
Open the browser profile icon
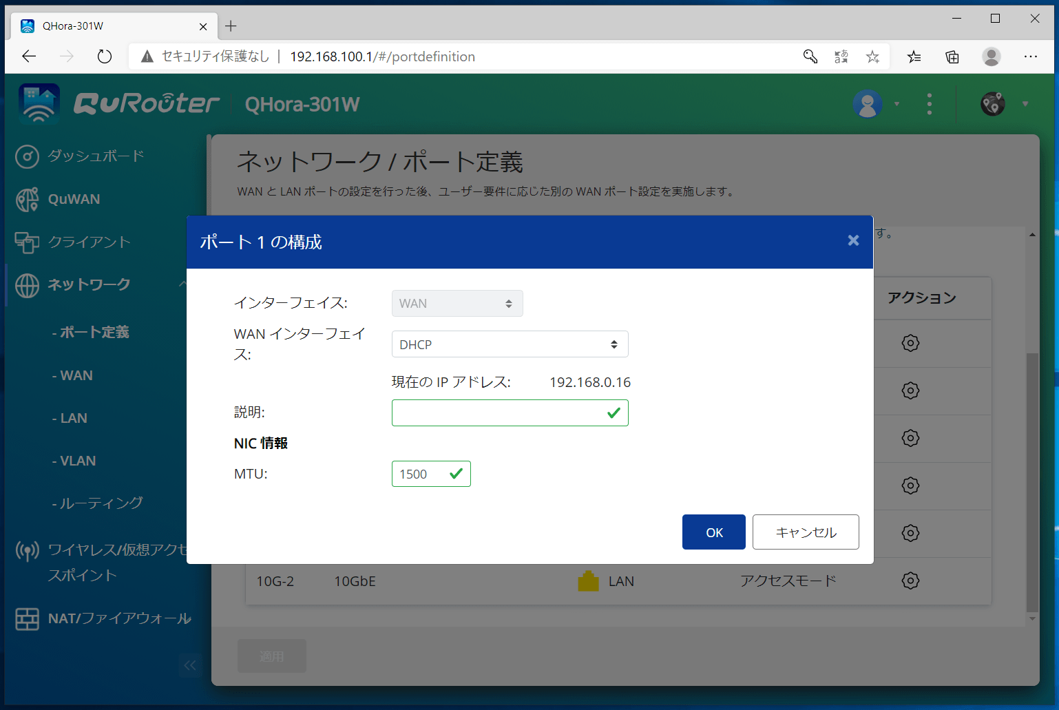pyautogui.click(x=992, y=56)
